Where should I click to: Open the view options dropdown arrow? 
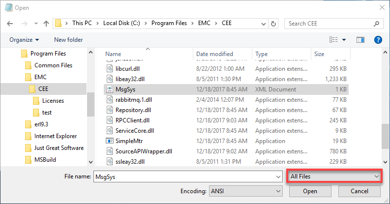pyautogui.click(x=344, y=40)
